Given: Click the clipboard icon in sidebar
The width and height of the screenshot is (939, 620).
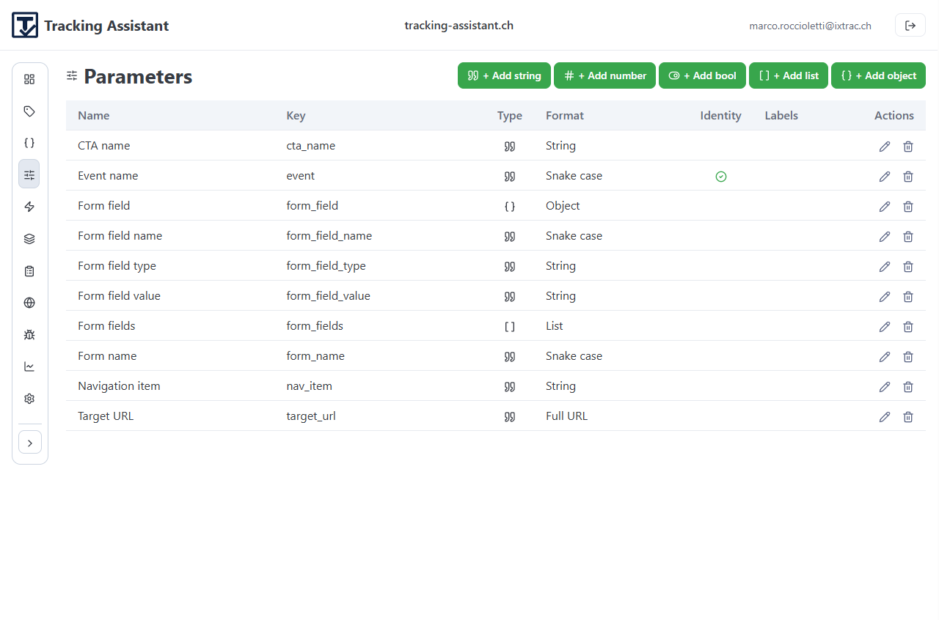Looking at the screenshot, I should [x=29, y=271].
